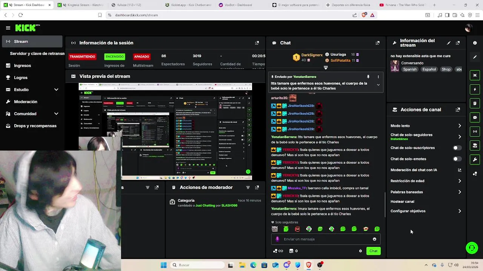
Task: Toggle the broadcast signal widget in right sidebar
Action: click(x=475, y=131)
